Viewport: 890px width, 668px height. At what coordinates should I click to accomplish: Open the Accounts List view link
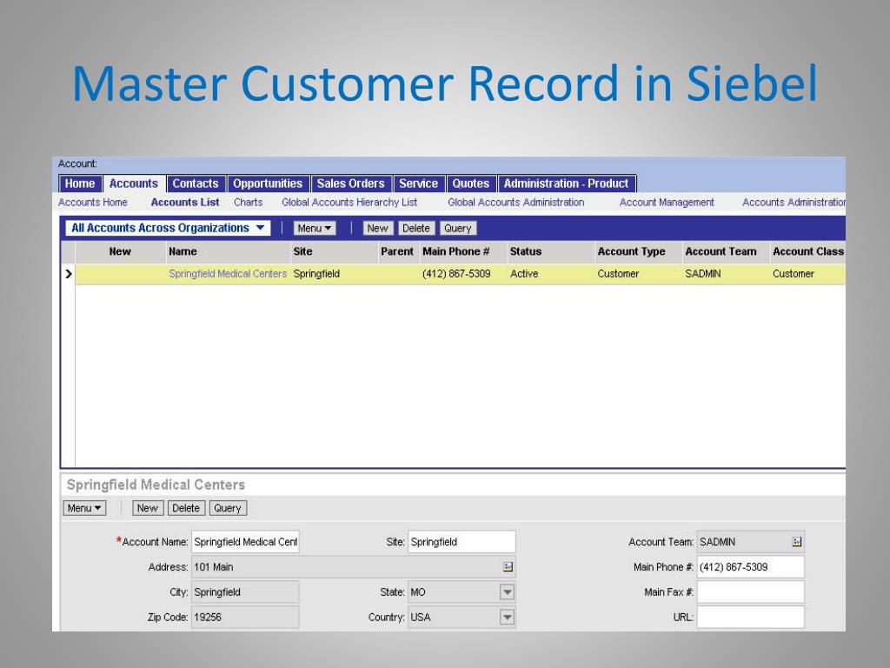(x=185, y=202)
